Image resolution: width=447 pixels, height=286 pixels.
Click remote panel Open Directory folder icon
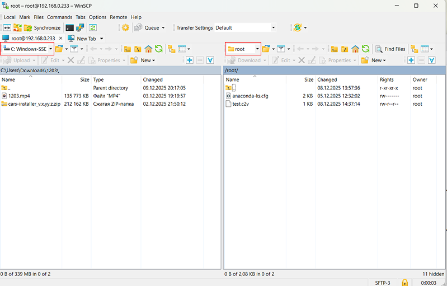pyautogui.click(x=266, y=49)
